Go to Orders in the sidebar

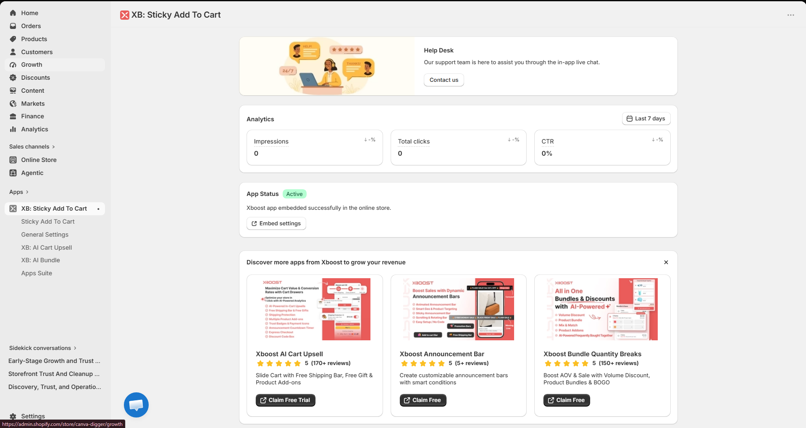55,26
